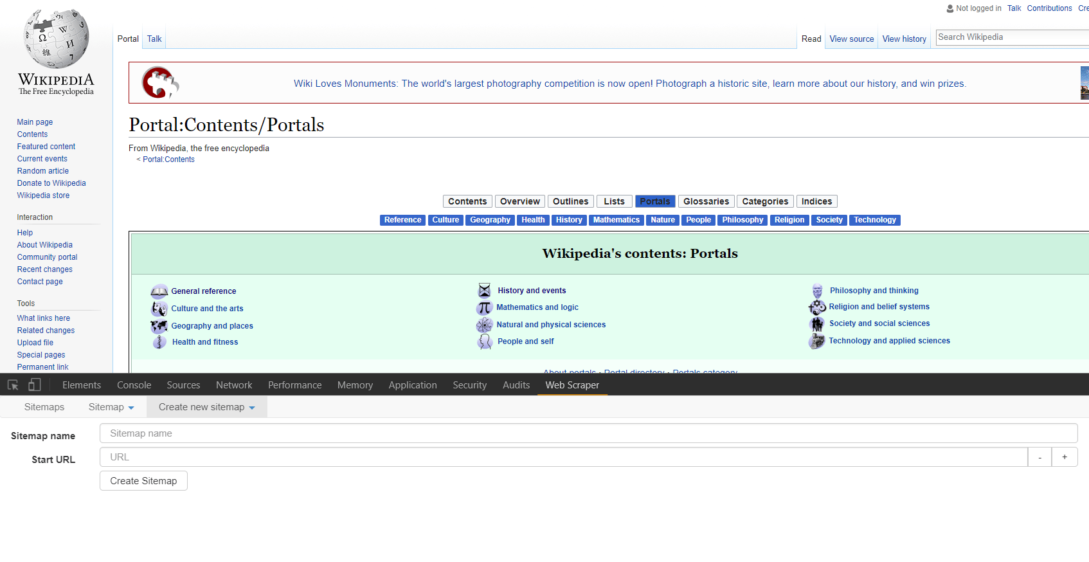The image size is (1089, 562).
Task: Click into the Start URL field
Action: tap(564, 457)
